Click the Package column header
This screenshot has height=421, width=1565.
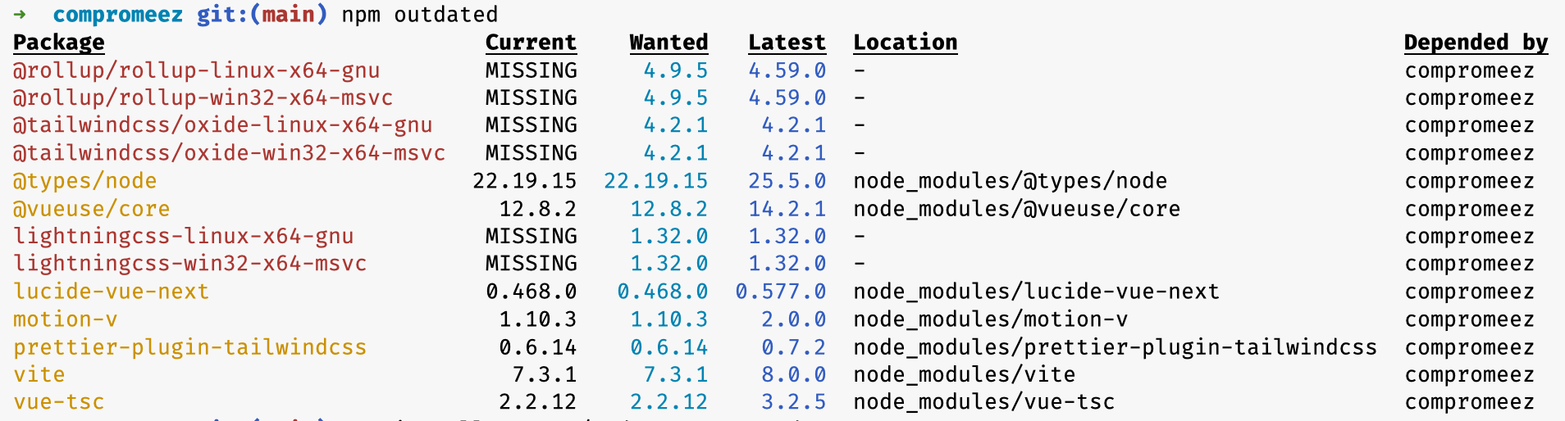click(59, 43)
